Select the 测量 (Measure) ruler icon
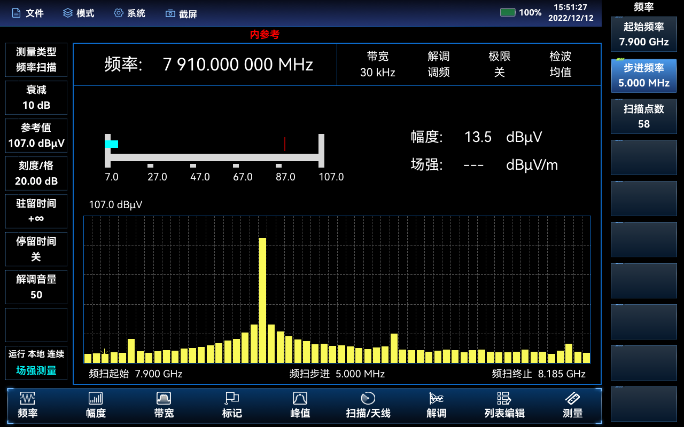The image size is (684, 427). (572, 405)
